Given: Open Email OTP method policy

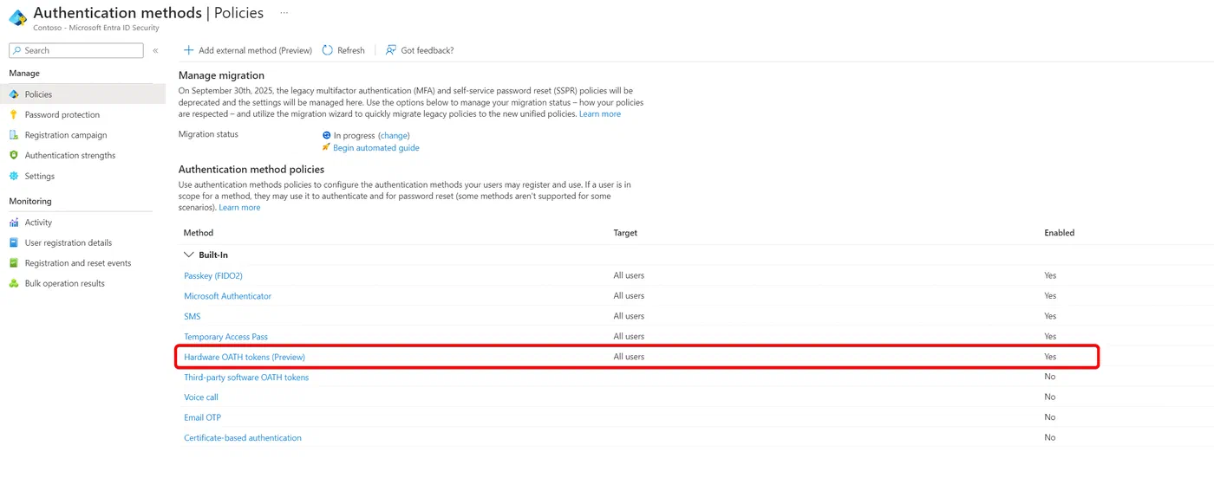Looking at the screenshot, I should [x=203, y=417].
